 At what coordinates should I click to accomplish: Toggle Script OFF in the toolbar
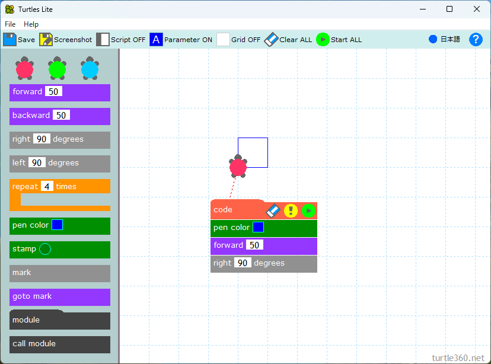point(103,40)
